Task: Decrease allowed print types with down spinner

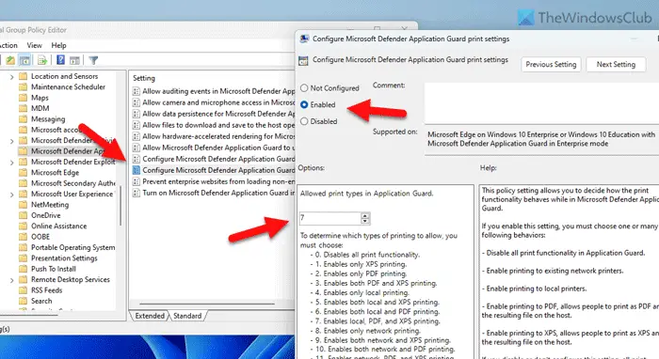Action: [365, 221]
